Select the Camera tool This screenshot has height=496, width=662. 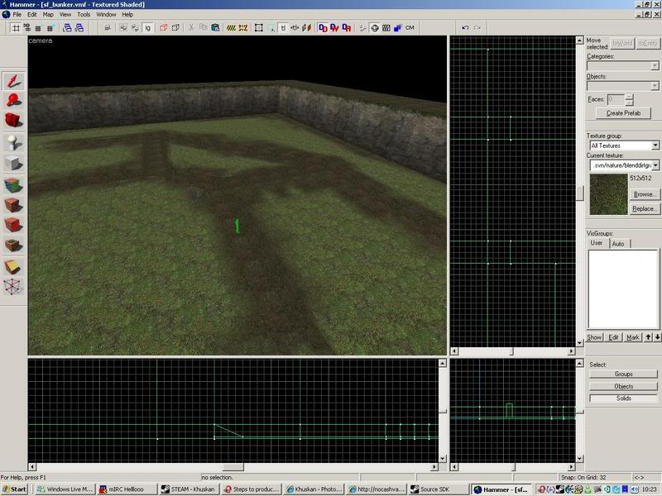click(14, 122)
